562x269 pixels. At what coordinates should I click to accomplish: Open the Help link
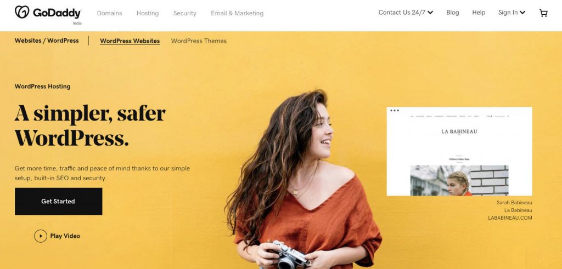(x=479, y=13)
